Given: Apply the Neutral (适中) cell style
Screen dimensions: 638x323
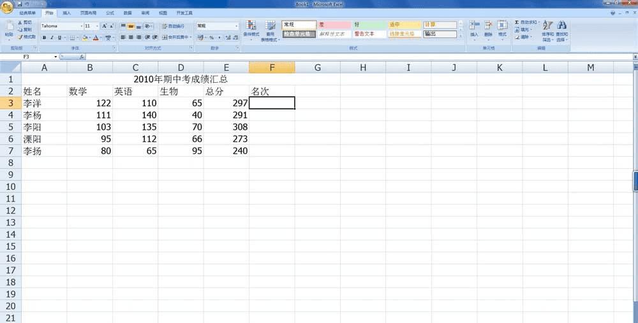Looking at the screenshot, I should 404,25.
